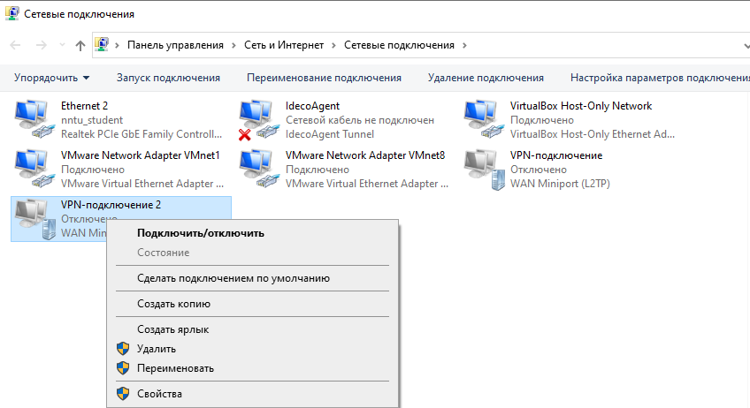Click VMware Network Adapter VMnet8 label
Screen dimensions: 750x408
365,155
